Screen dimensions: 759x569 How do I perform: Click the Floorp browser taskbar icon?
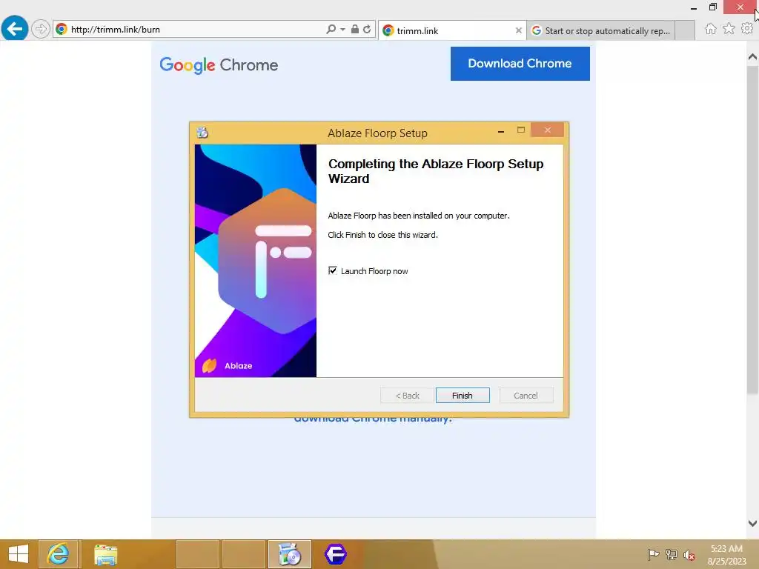336,554
